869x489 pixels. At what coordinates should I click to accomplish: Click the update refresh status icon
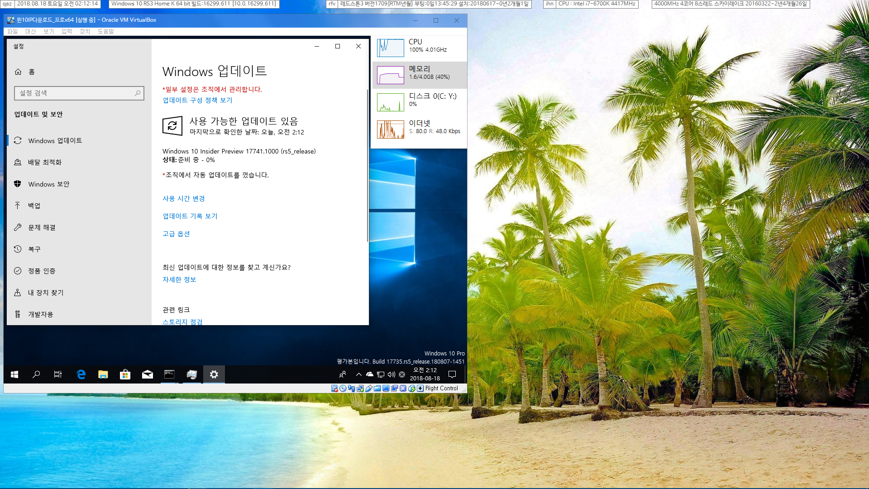pos(172,126)
